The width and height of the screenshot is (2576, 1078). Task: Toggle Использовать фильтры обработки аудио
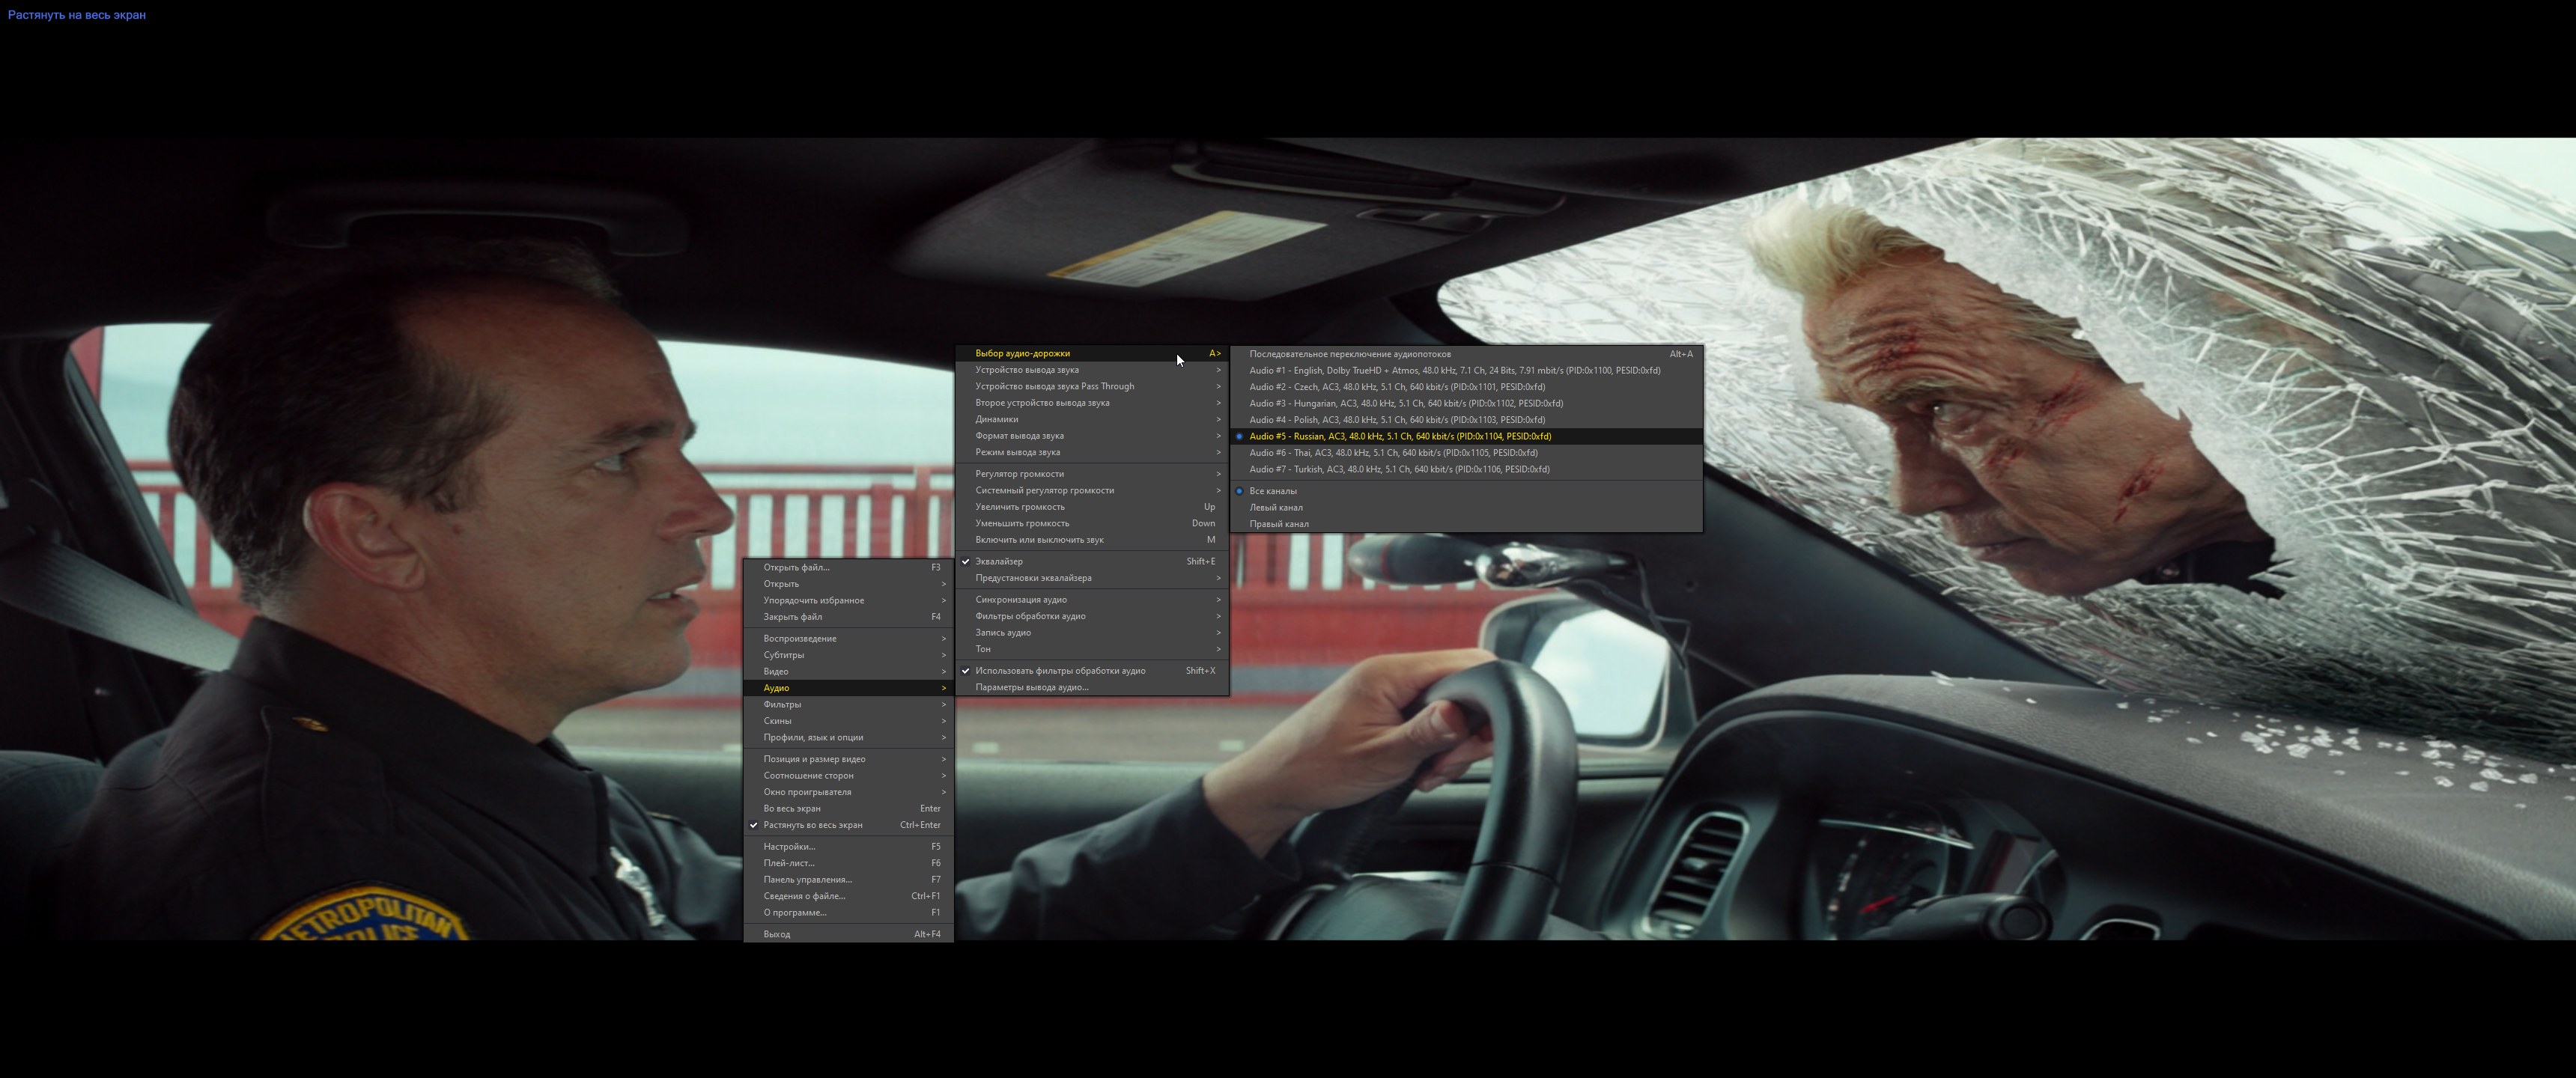click(1092, 671)
